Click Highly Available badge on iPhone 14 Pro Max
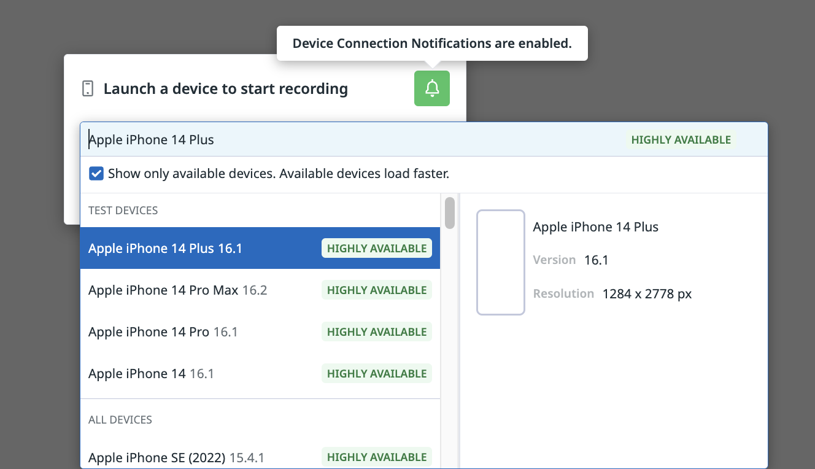The width and height of the screenshot is (815, 469). [x=377, y=290]
